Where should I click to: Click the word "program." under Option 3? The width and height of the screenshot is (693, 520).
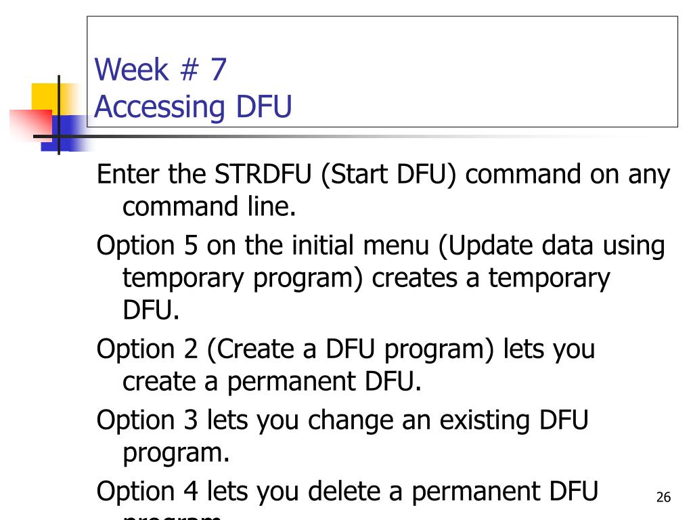(177, 453)
